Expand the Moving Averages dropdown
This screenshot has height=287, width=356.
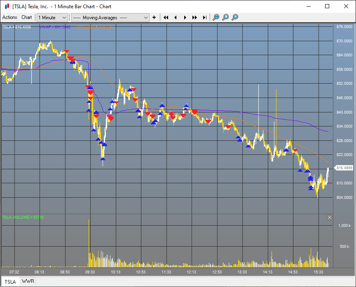click(110, 17)
